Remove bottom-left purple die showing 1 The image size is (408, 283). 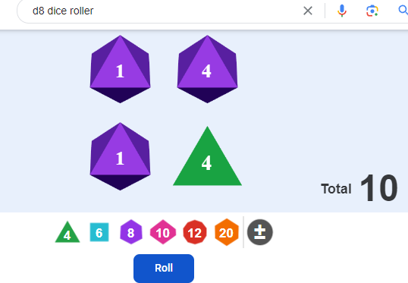[x=121, y=156]
